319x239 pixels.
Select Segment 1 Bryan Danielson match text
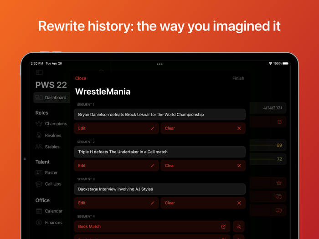point(141,114)
